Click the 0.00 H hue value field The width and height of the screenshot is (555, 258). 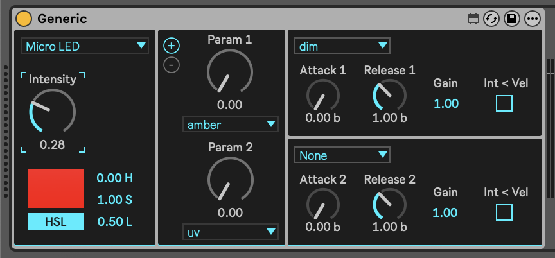(114, 178)
